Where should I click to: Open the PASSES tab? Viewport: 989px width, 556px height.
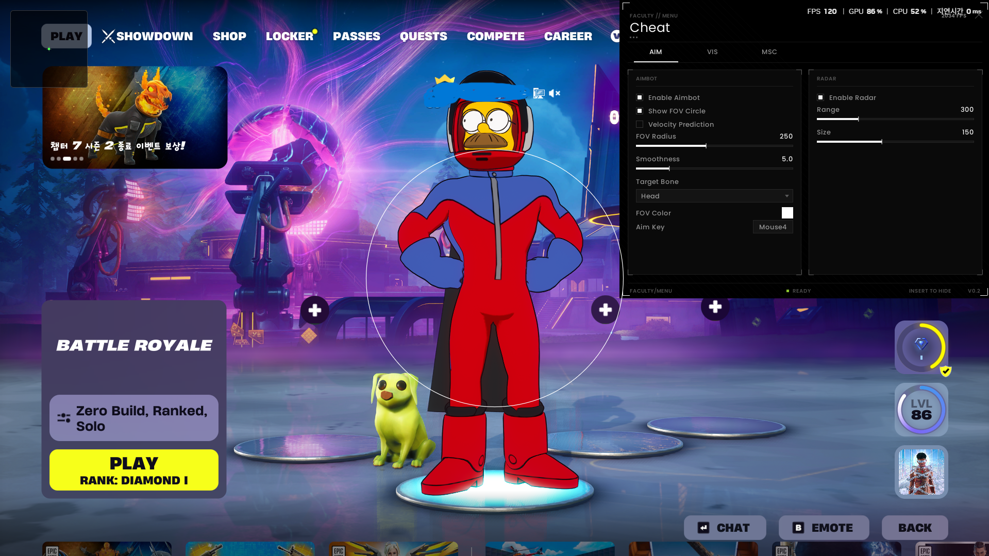tap(357, 36)
